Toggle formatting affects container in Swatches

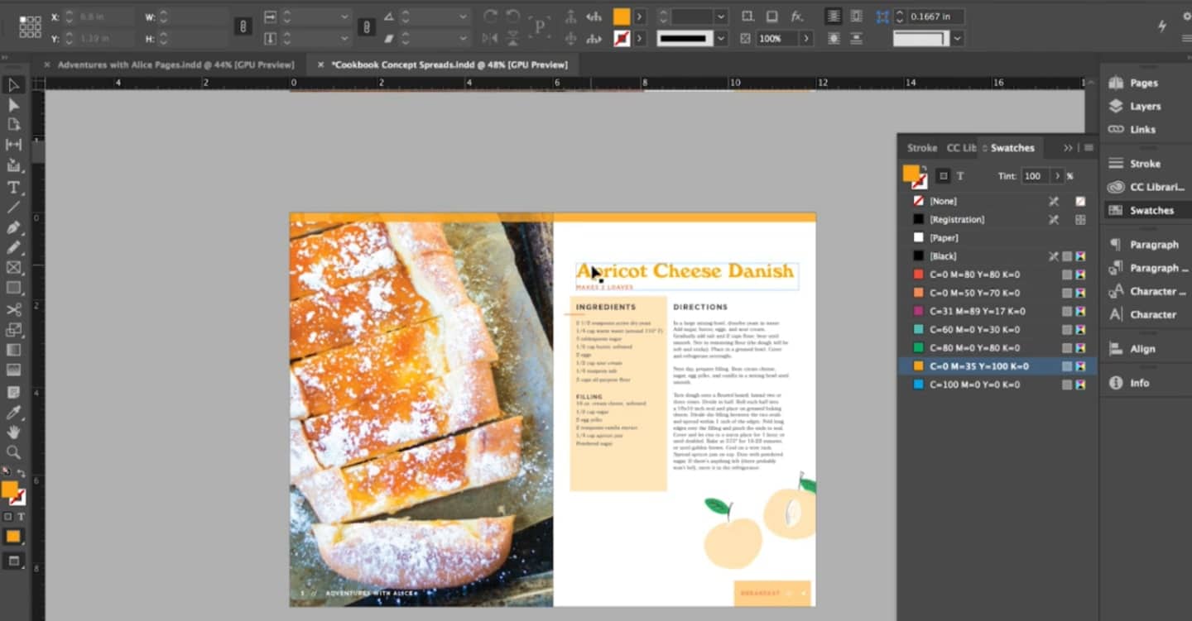943,176
